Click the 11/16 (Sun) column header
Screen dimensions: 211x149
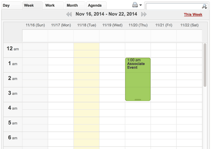click(35, 25)
